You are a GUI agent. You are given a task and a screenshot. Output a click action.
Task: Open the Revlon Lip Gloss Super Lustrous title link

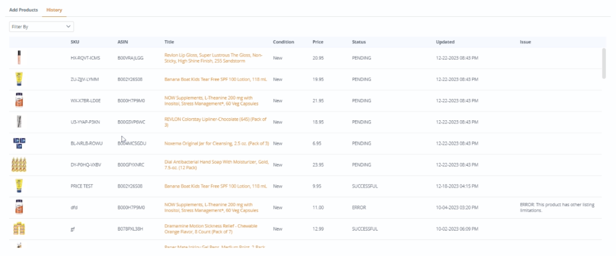214,58
